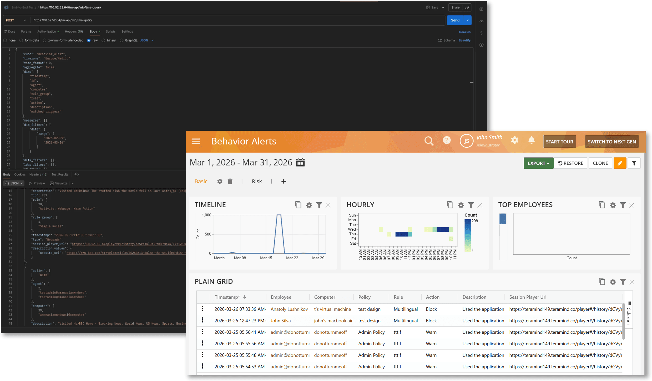The image size is (652, 381).
Task: Open the help question mark icon
Action: point(447,140)
